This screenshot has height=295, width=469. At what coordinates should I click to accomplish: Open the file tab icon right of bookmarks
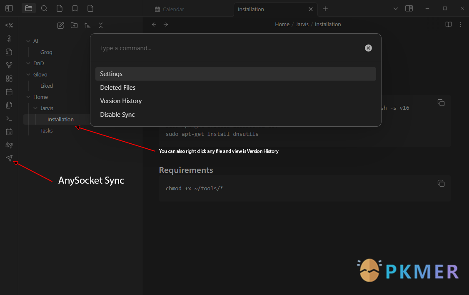pyautogui.click(x=90, y=8)
